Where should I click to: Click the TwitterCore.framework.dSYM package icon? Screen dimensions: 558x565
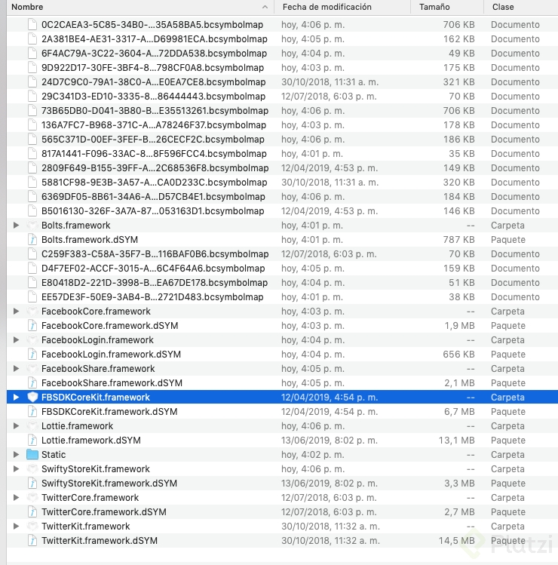point(32,512)
